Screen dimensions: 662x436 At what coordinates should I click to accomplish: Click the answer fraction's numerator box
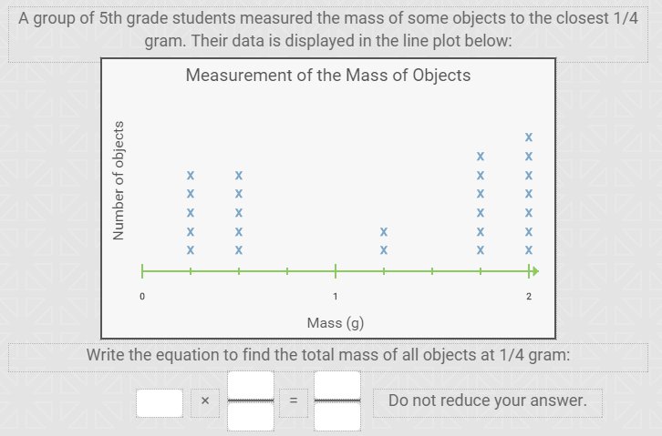[x=337, y=385]
